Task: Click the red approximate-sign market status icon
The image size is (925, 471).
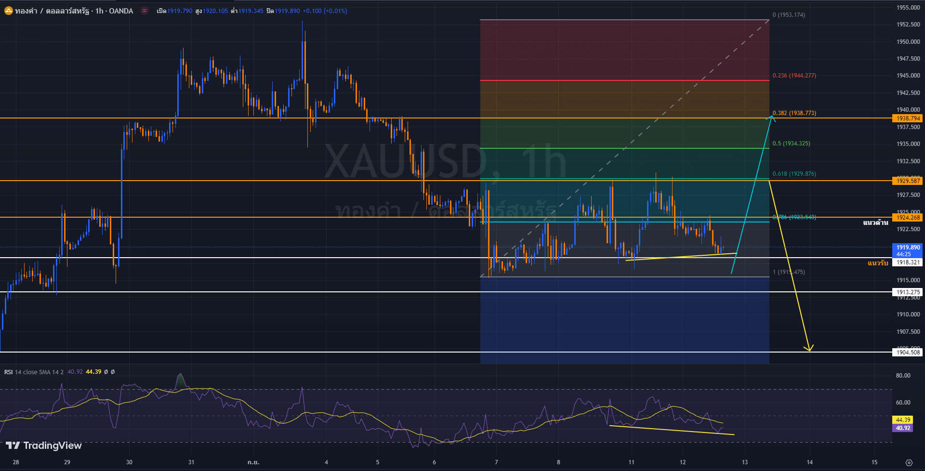Action: pos(145,11)
